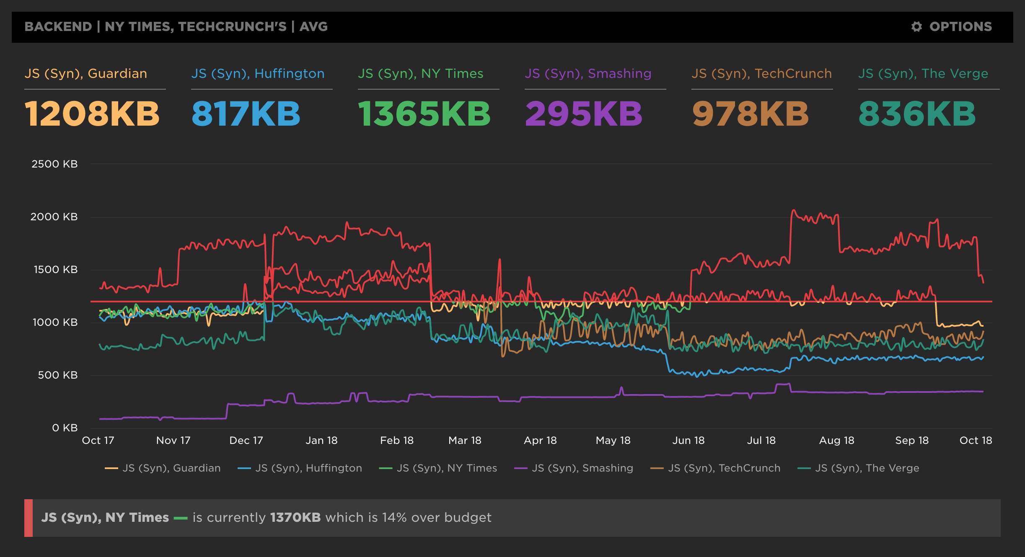Toggle the Smashing legend entry
Viewport: 1025px width, 557px height.
[582, 468]
